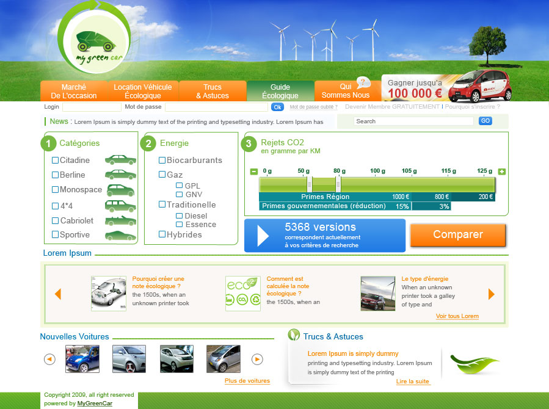This screenshot has height=409, width=549.
Task: Click previous arrow in Nouvelles Voitures
Action: tap(49, 360)
